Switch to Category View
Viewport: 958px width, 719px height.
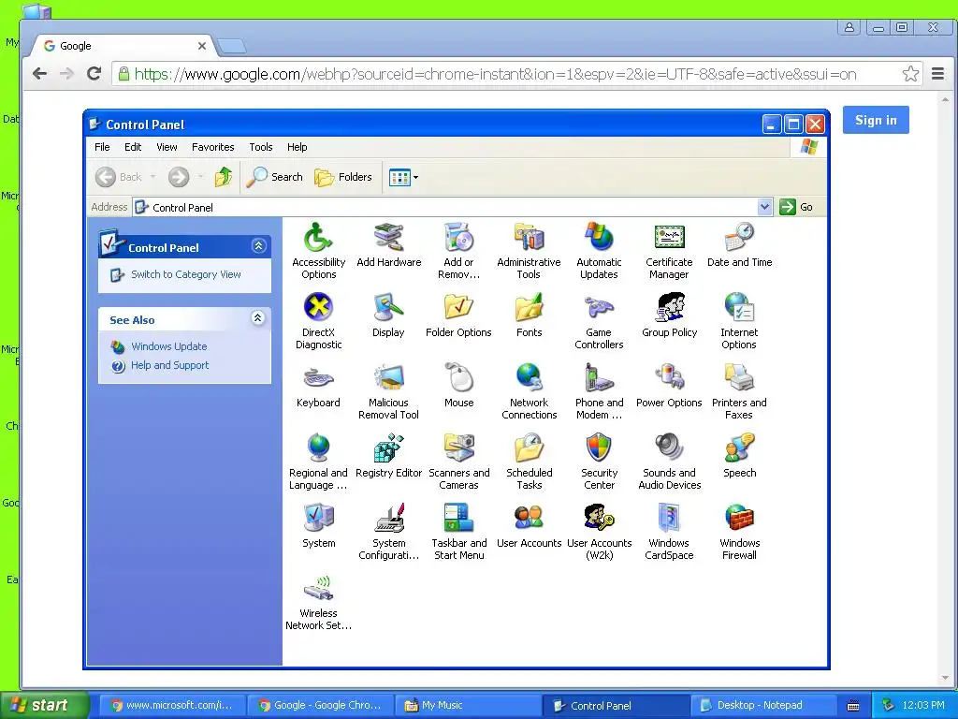click(x=186, y=274)
